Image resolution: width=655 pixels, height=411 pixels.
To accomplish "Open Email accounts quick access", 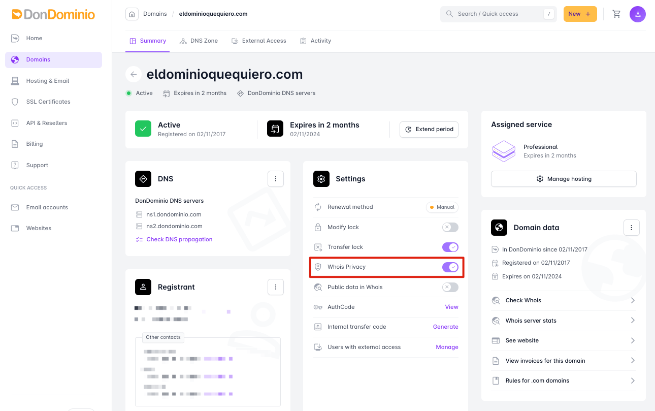I will 53,207.
